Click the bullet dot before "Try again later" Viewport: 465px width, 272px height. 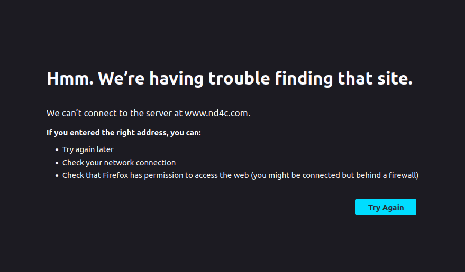tap(57, 150)
